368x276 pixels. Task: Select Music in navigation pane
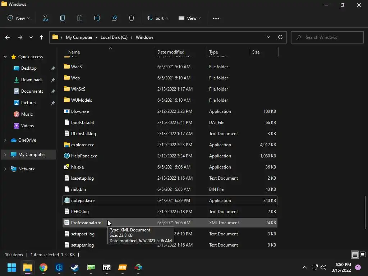pos(27,114)
